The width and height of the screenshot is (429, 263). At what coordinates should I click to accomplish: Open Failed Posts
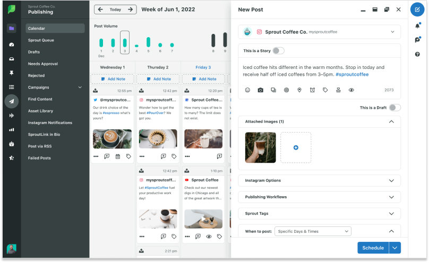click(x=39, y=158)
